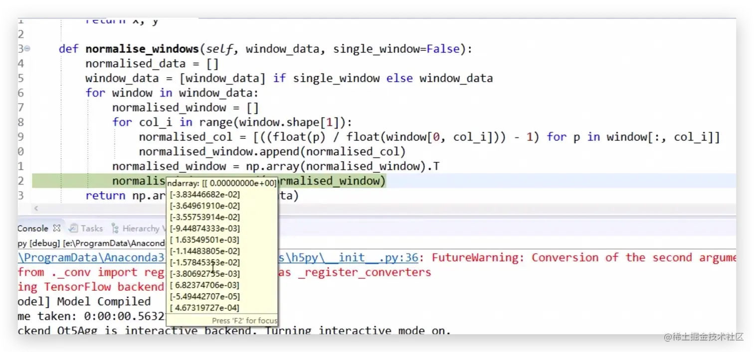The height and width of the screenshot is (352, 754).
Task: Click the tooltip value 6.82374706e-03
Action: pos(204,285)
